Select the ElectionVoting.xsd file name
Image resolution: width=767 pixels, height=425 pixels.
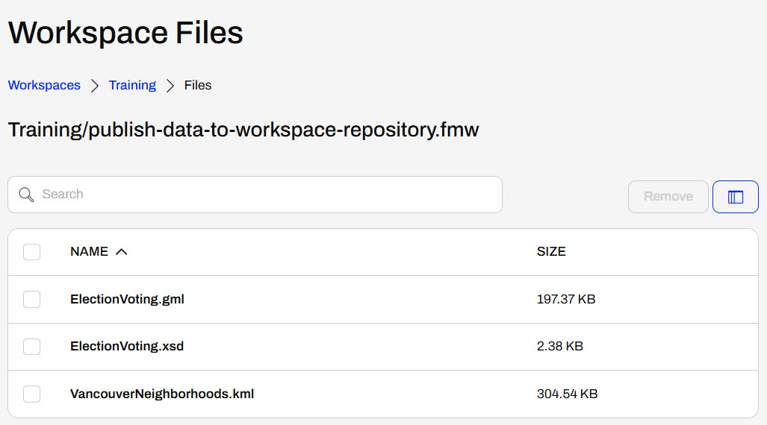coord(127,347)
